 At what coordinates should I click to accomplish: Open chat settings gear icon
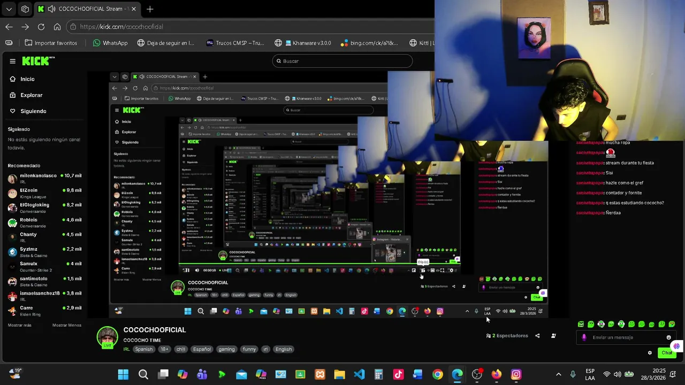pos(650,353)
